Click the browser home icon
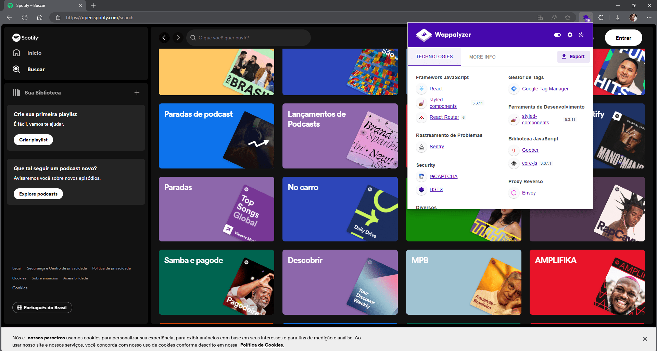The image size is (657, 351). [40, 17]
